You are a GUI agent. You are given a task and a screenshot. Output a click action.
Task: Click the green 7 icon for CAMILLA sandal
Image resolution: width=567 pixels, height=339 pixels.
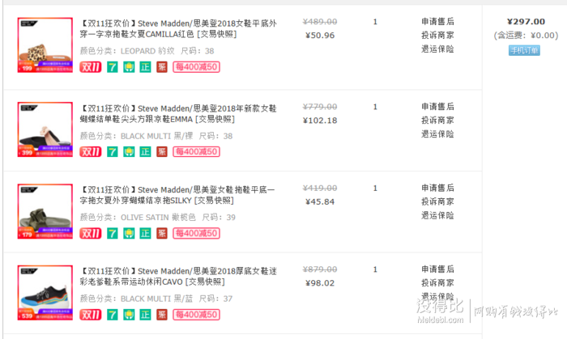click(x=113, y=67)
